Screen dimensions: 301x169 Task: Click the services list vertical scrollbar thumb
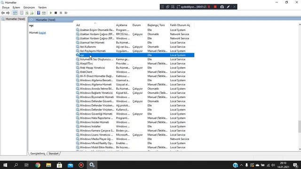click(300, 126)
